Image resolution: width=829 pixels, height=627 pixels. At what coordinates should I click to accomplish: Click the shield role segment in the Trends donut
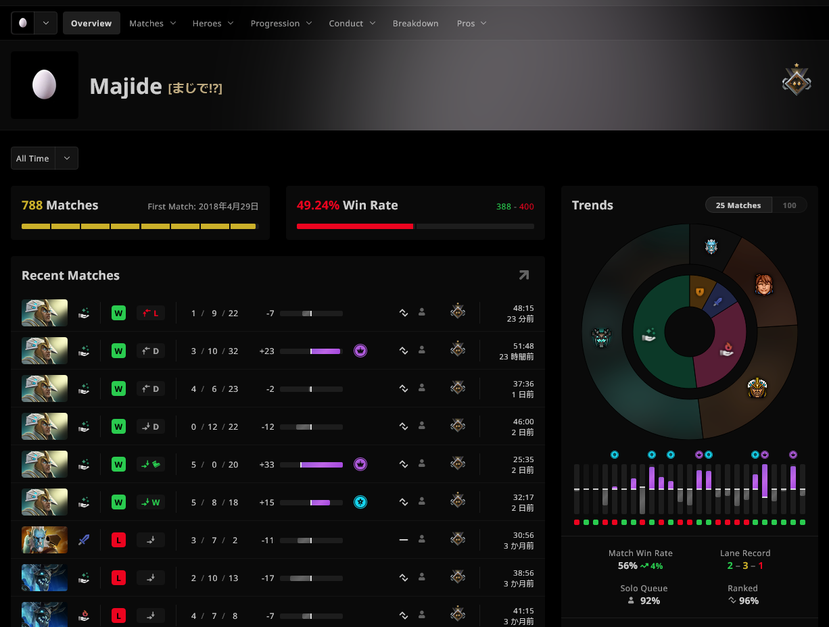[x=700, y=291]
